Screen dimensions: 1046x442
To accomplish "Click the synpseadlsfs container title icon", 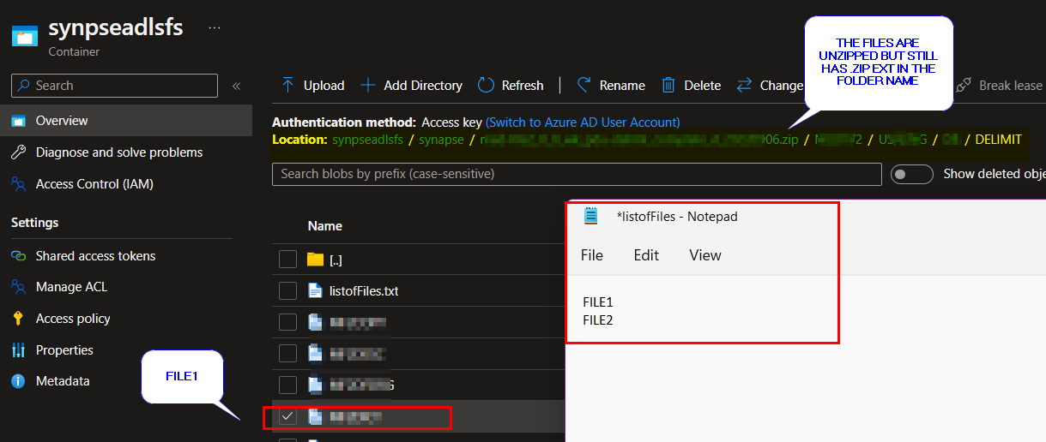I will 25,36.
